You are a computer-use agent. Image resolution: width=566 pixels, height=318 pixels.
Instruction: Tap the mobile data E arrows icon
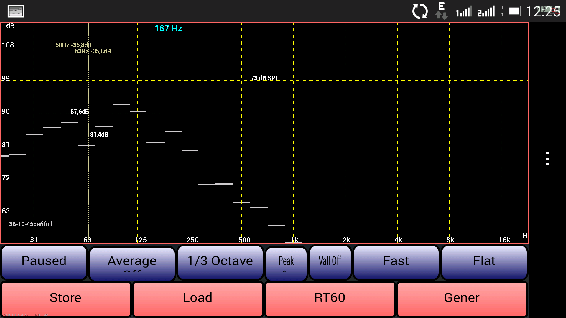(x=441, y=11)
